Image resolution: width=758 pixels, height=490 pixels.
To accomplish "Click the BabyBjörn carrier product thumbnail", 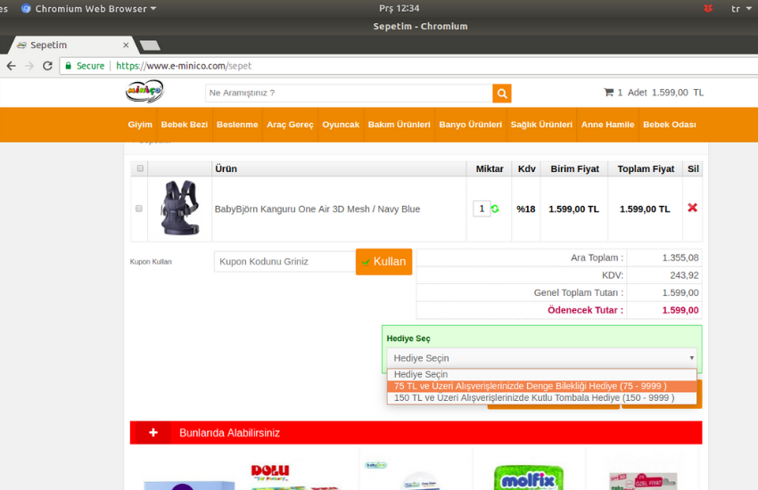I will click(x=179, y=208).
